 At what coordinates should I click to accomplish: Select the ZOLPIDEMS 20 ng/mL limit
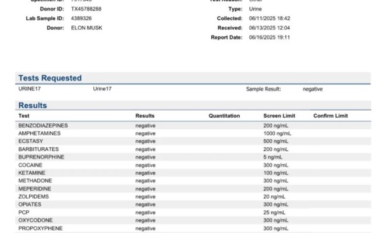pyautogui.click(x=274, y=197)
